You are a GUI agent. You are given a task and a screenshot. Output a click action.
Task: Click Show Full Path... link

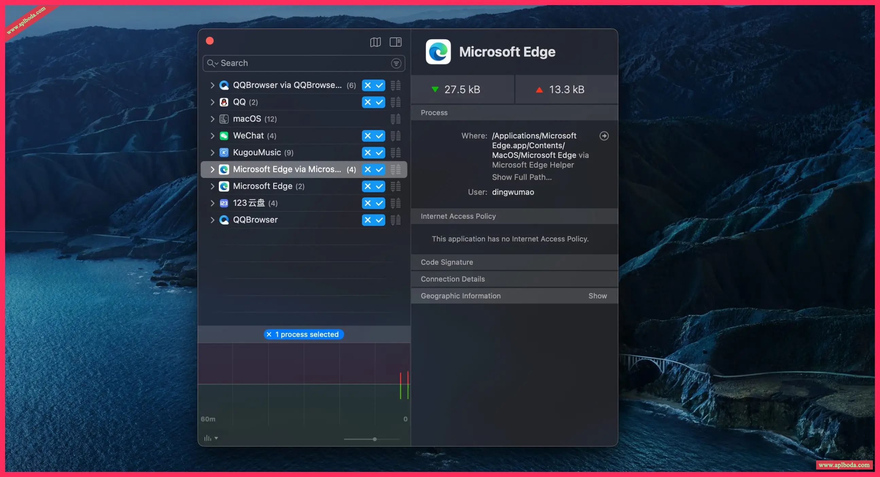click(x=521, y=177)
